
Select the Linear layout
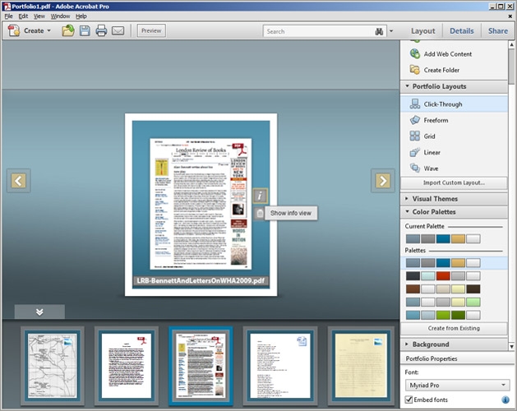tap(454, 152)
